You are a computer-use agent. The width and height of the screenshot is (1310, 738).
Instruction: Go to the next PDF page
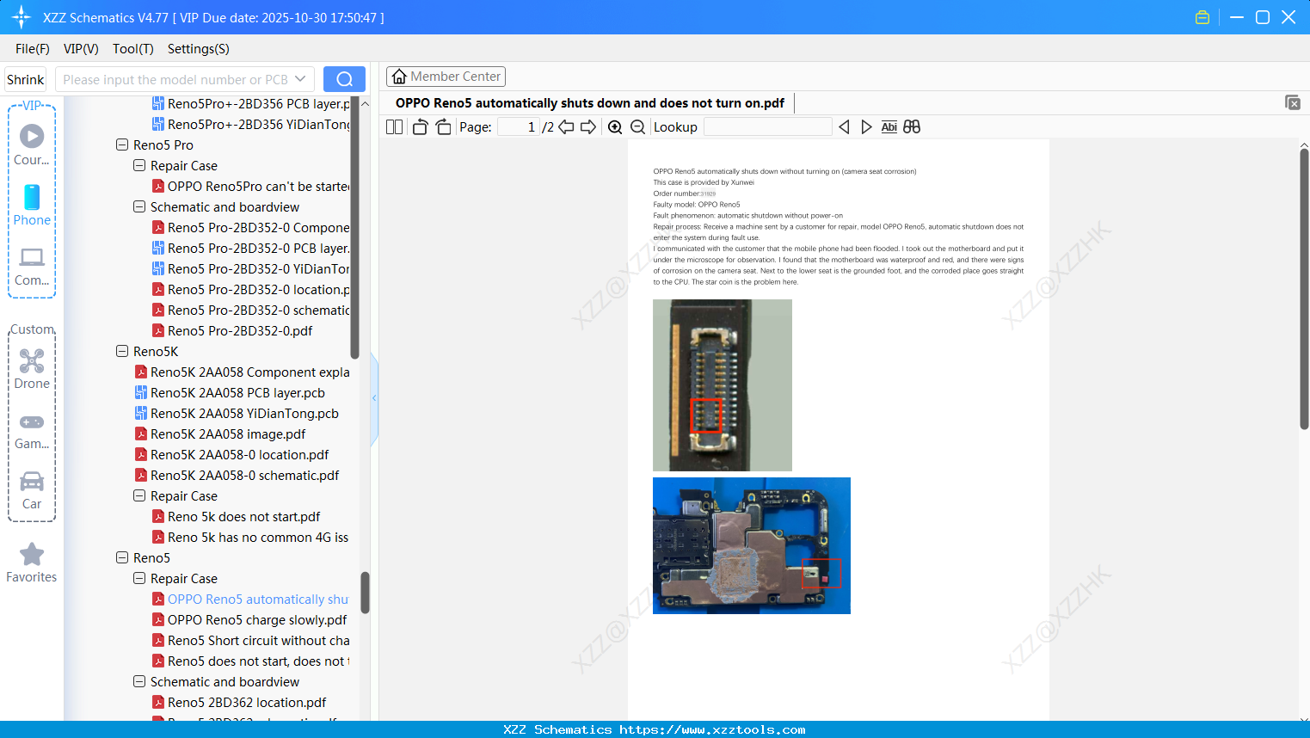coord(588,127)
